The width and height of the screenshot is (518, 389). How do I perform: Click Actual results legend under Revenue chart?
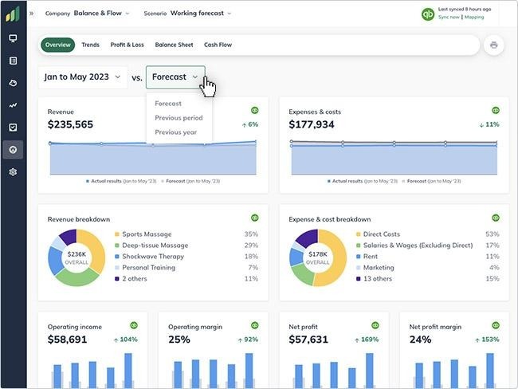(121, 181)
